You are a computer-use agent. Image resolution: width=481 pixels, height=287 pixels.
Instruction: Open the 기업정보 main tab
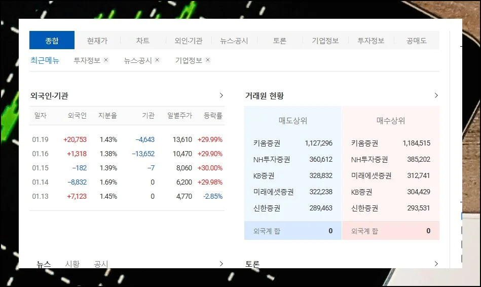[x=325, y=41]
